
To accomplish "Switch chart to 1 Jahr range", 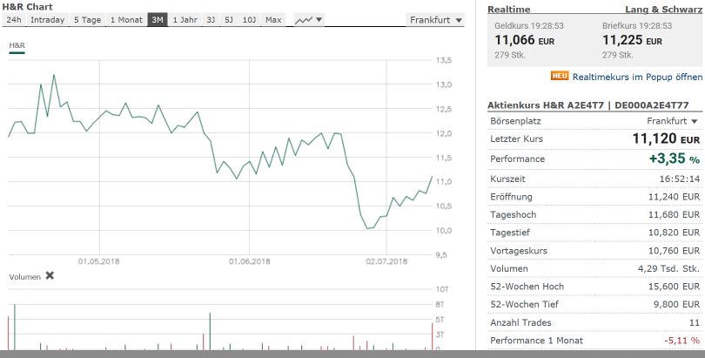I will tap(185, 19).
